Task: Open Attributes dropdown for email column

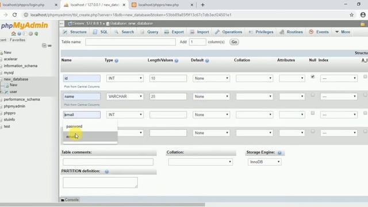Action: click(x=292, y=115)
